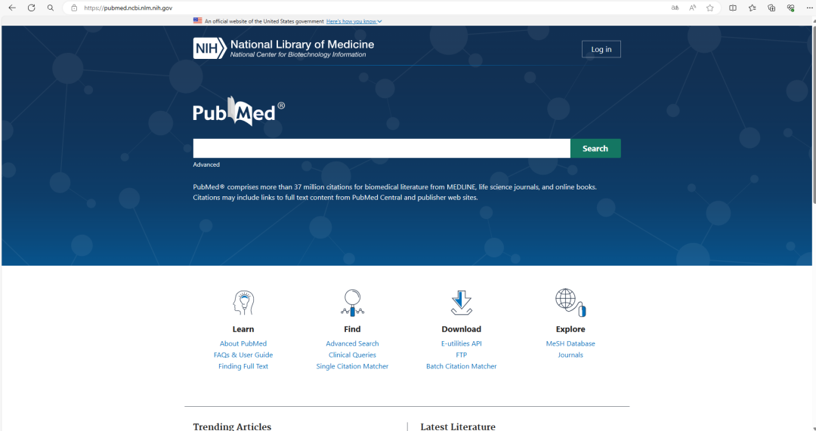Open E-utilities API link
Screen dimensions: 816x431
[x=462, y=343]
